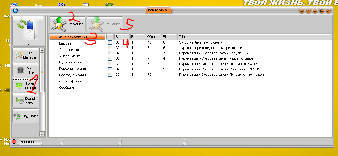
Task: Click the red connection status indicator
Action: 14,141
